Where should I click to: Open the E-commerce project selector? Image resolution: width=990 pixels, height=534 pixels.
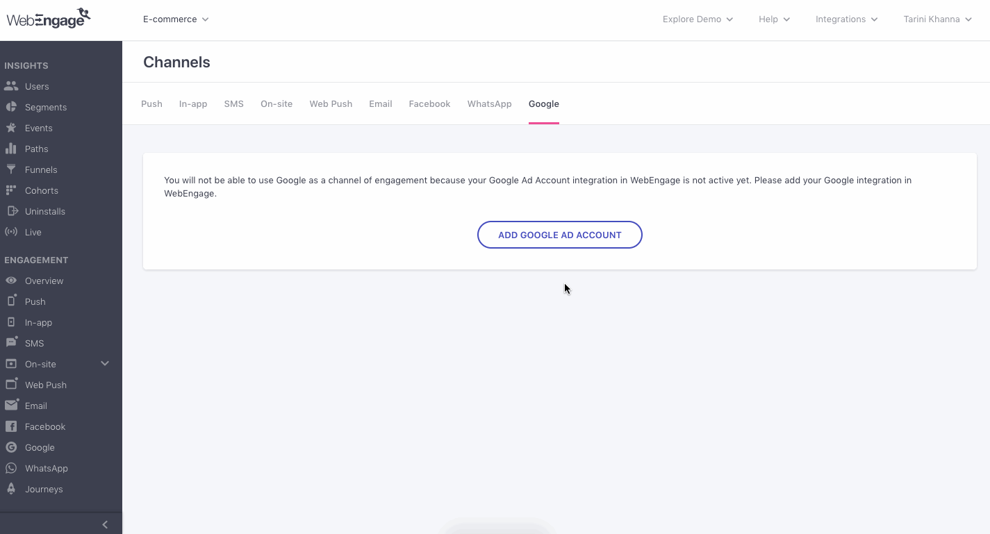click(175, 19)
